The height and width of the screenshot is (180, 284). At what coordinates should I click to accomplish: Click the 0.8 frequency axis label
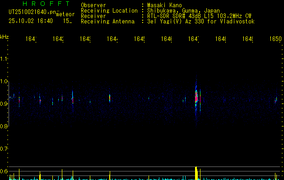[x=4, y=126]
